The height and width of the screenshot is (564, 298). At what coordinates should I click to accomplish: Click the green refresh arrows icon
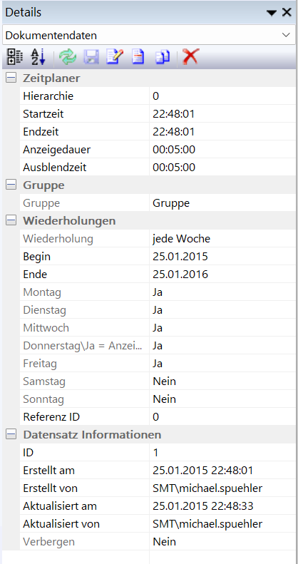click(68, 57)
